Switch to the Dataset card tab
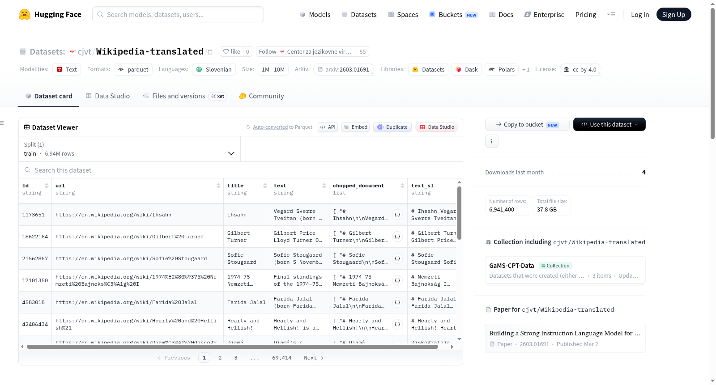This screenshot has width=716, height=385. 49,96
